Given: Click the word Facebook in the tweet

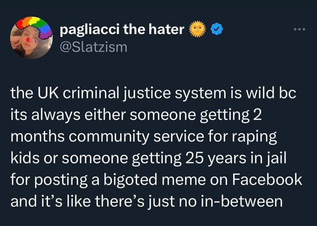Looking at the screenshot, I should pyautogui.click(x=267, y=179).
